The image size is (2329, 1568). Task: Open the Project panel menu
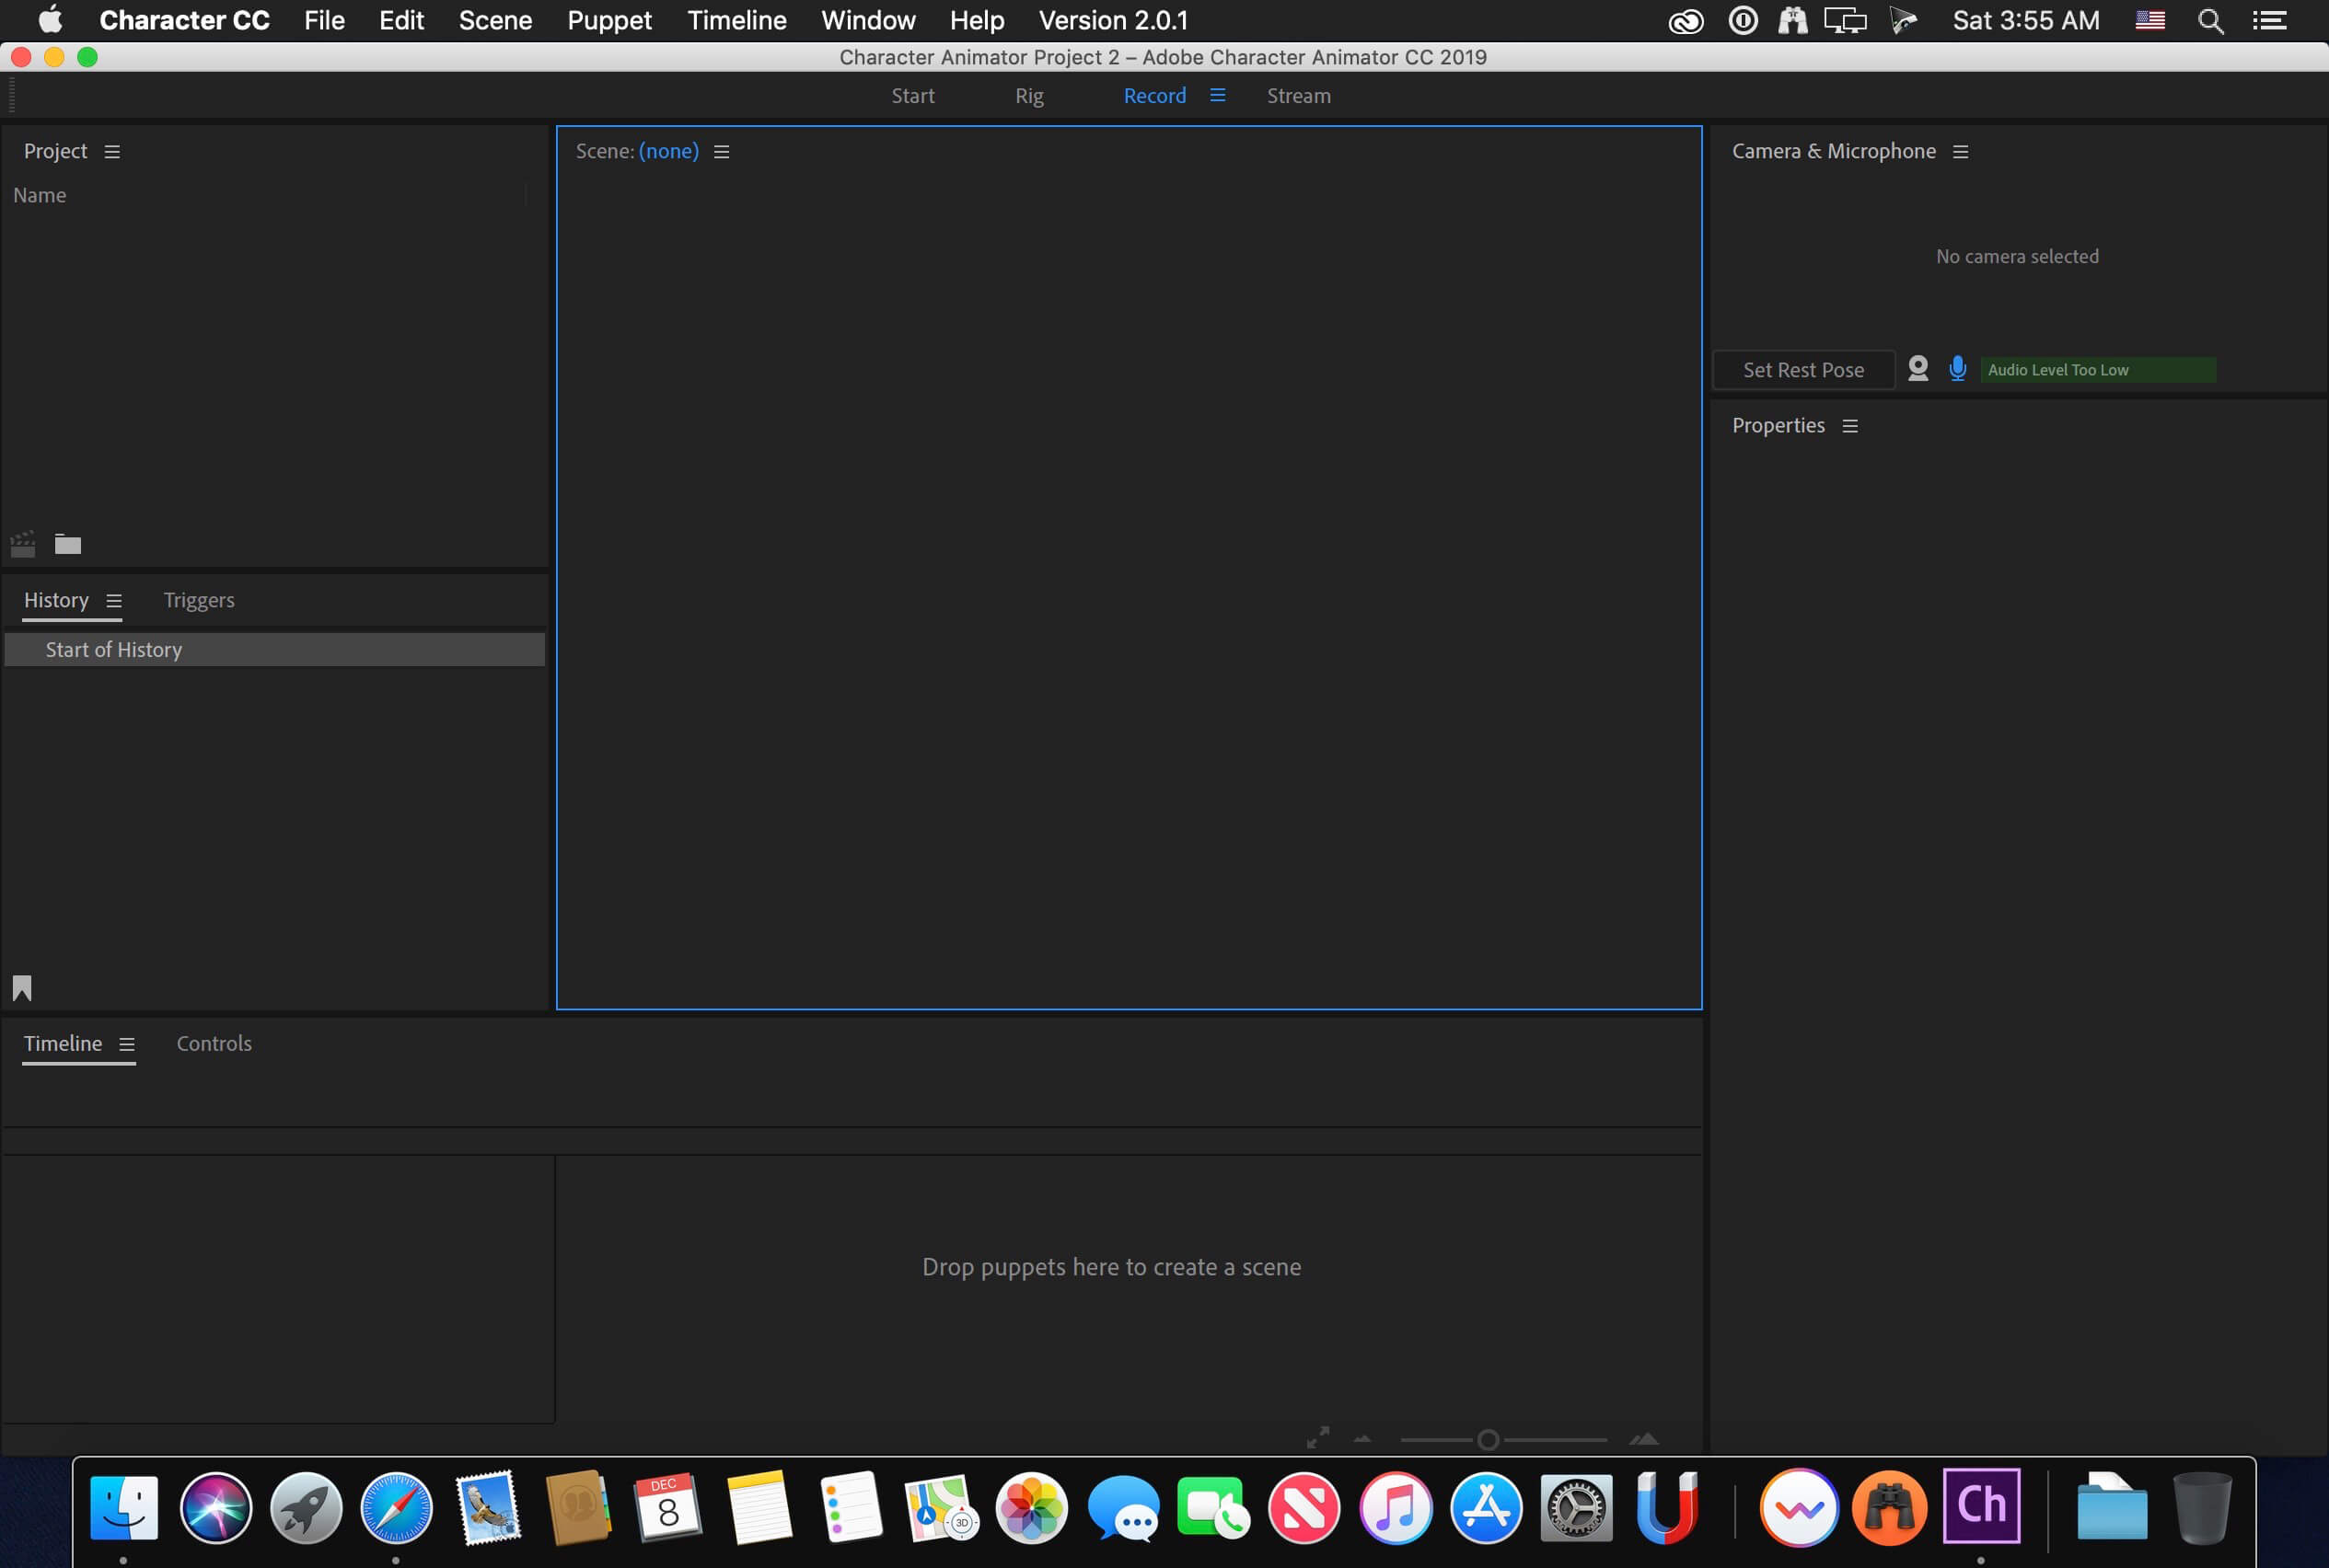click(x=112, y=152)
